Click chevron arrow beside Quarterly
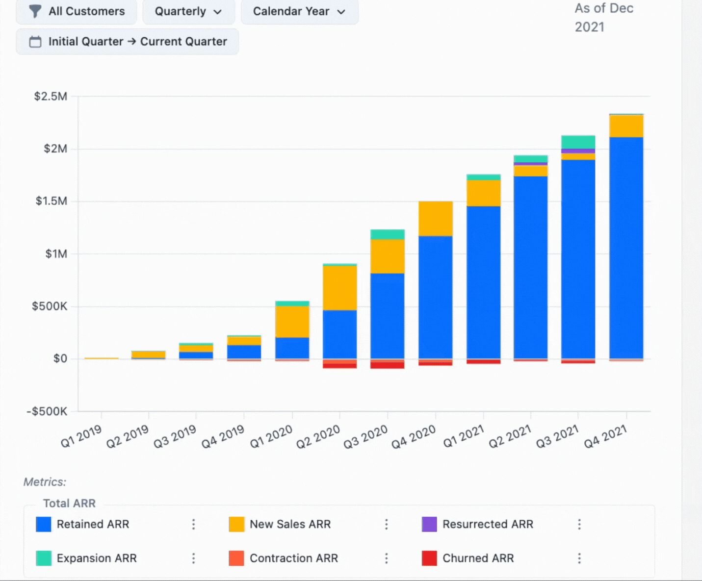The width and height of the screenshot is (702, 581). point(218,12)
